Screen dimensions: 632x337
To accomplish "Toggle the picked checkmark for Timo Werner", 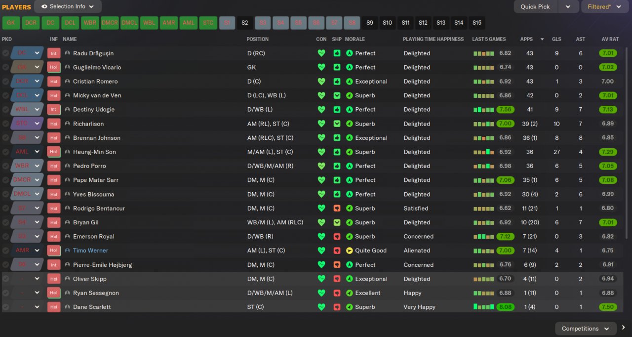I will pyautogui.click(x=5, y=251).
